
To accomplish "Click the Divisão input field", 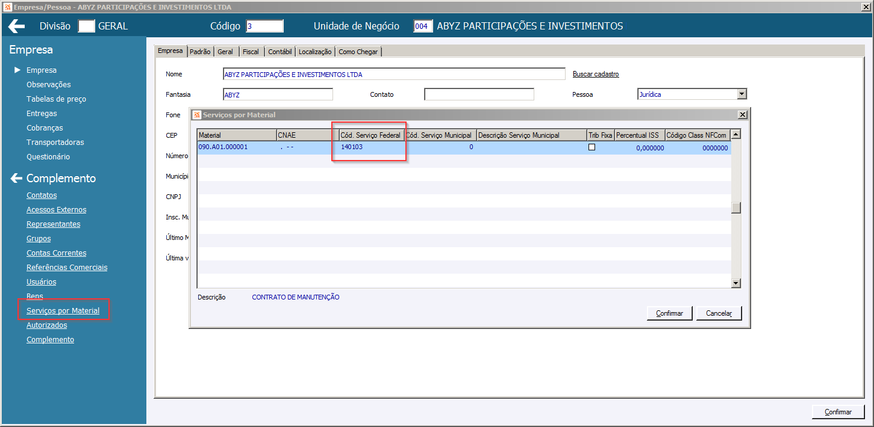I will 87,26.
